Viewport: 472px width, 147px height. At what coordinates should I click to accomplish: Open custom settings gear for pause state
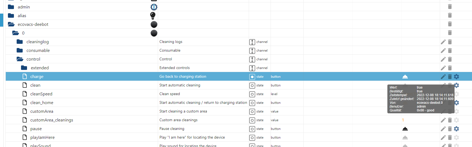pos(456,129)
